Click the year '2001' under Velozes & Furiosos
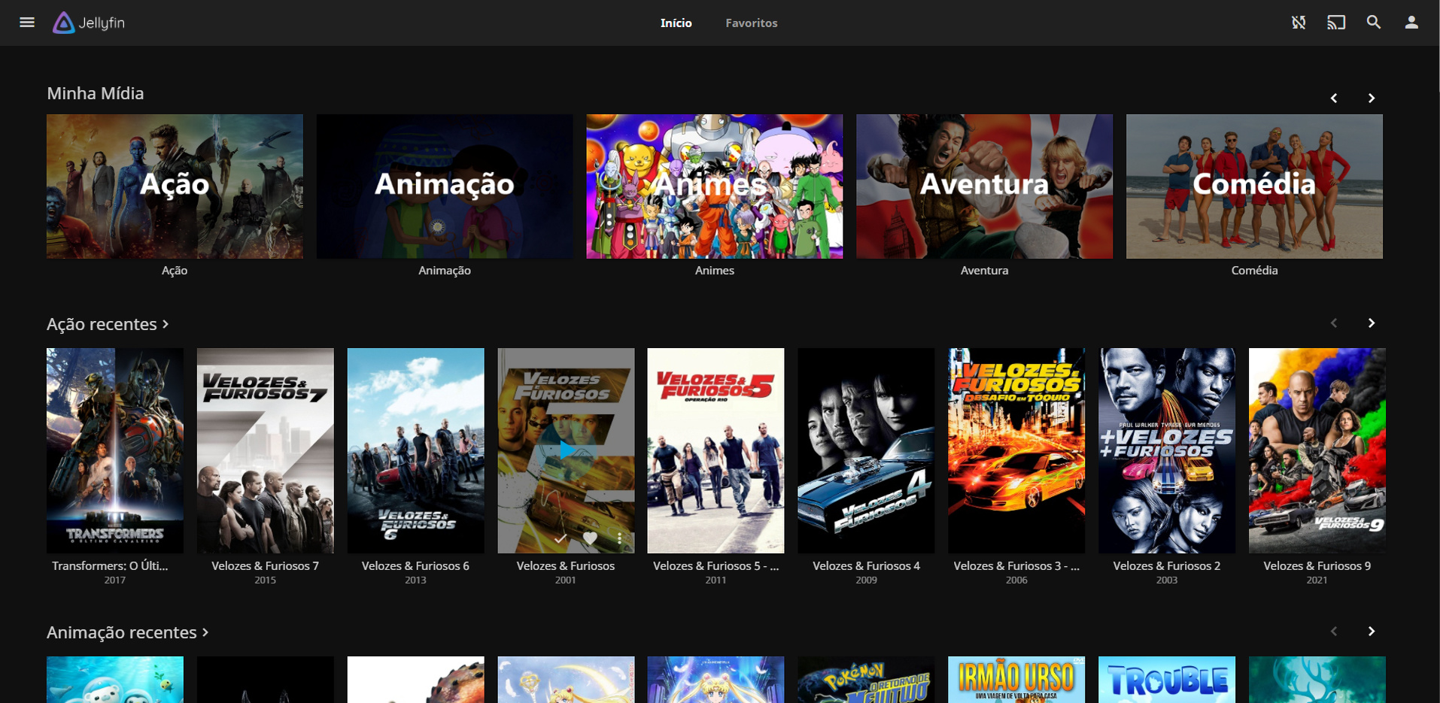The width and height of the screenshot is (1440, 703). [566, 580]
